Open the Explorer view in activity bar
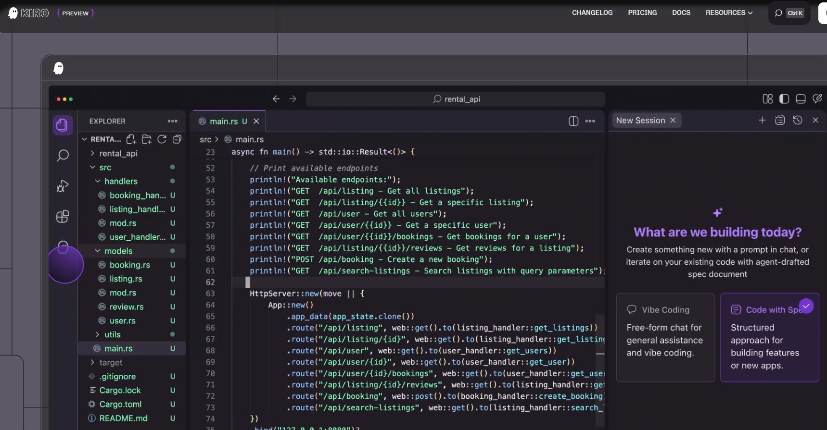Viewport: 827px width, 430px height. coord(62,125)
